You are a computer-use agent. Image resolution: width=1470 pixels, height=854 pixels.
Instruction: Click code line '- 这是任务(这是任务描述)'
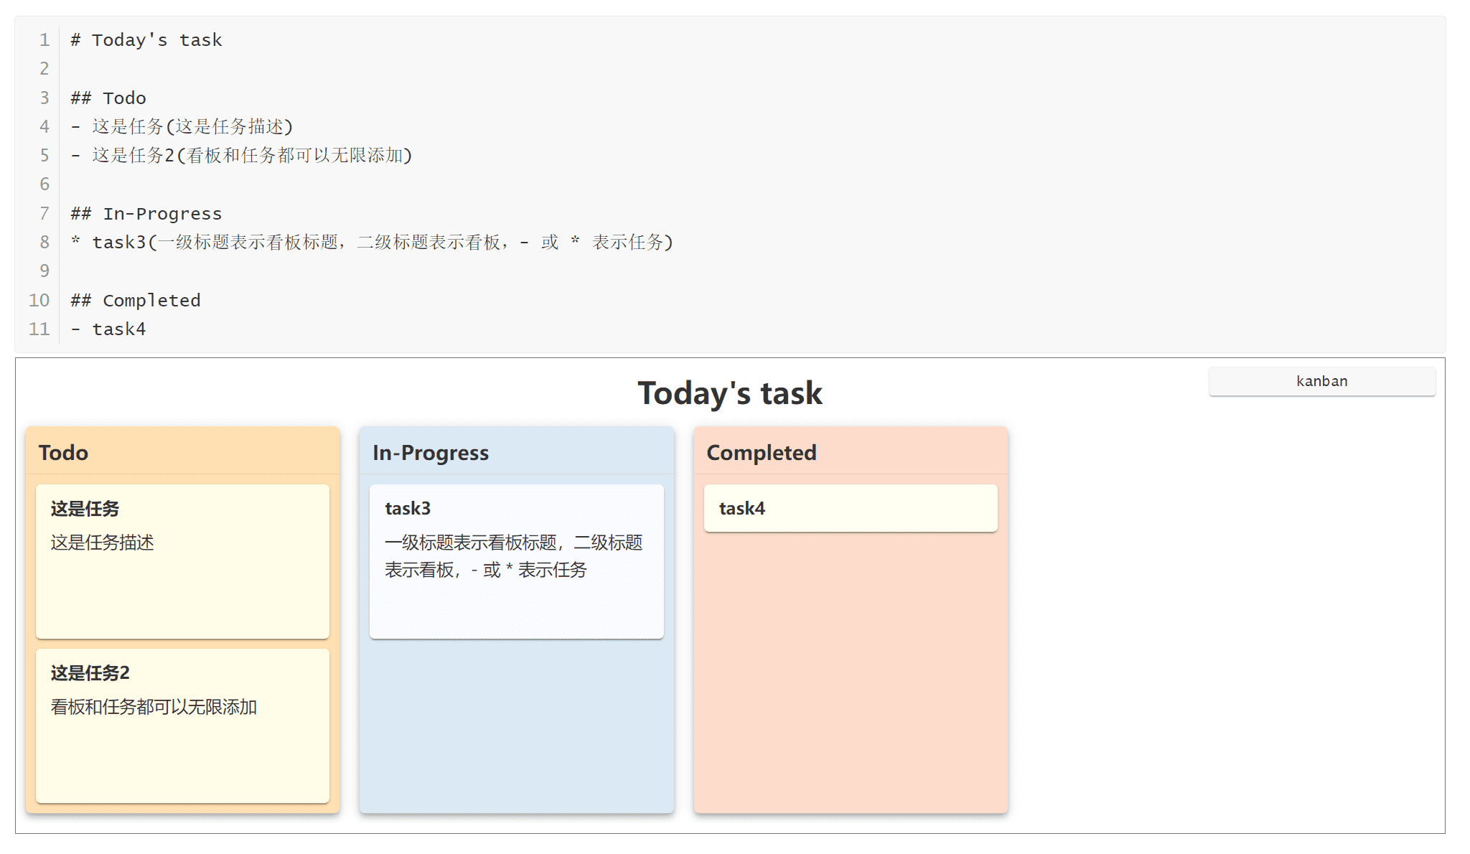point(182,127)
